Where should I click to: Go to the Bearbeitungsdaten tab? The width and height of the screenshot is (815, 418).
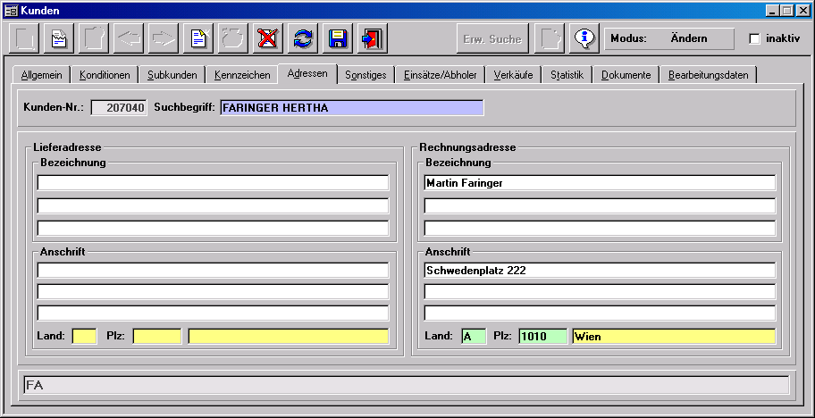pos(708,75)
